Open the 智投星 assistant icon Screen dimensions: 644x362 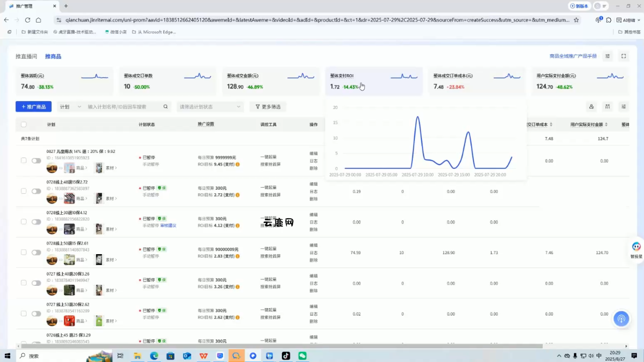coord(636,247)
